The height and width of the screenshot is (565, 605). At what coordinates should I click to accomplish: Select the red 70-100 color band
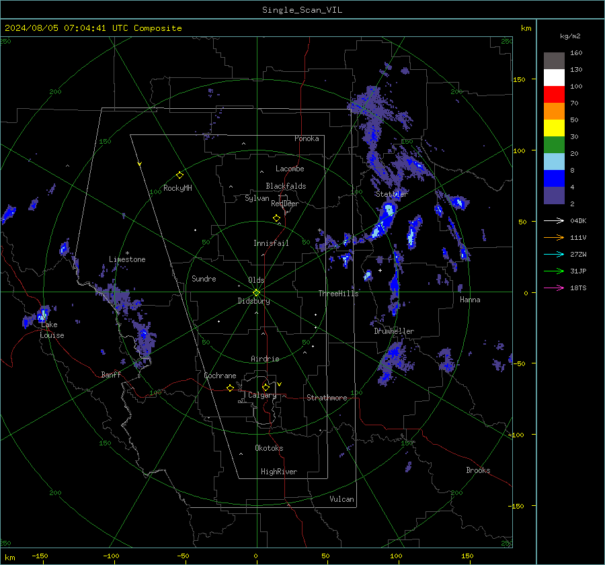(x=554, y=95)
